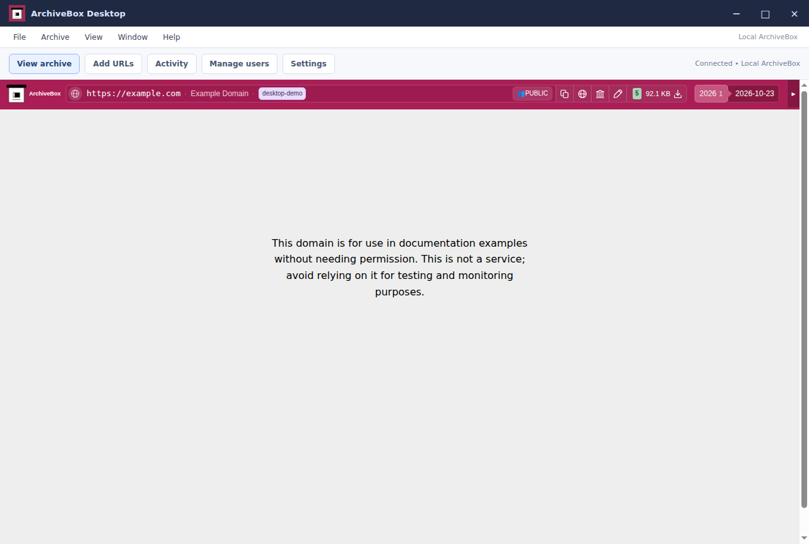Minimize the ArchiveBox Desktop window
Screen dimensions: 809x544
736,13
